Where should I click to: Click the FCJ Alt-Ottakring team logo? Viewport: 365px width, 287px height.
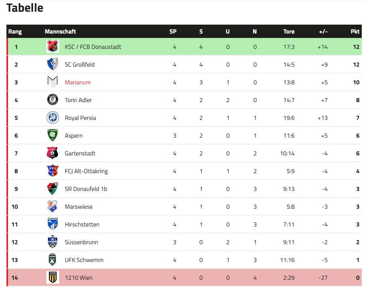coord(53,171)
